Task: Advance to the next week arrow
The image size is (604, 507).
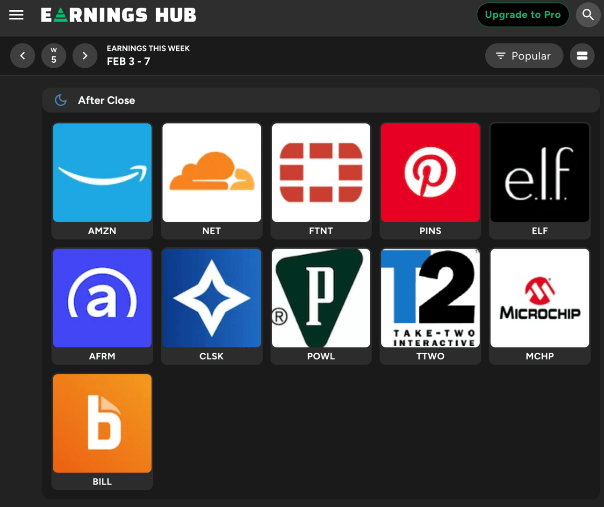Action: coord(85,56)
